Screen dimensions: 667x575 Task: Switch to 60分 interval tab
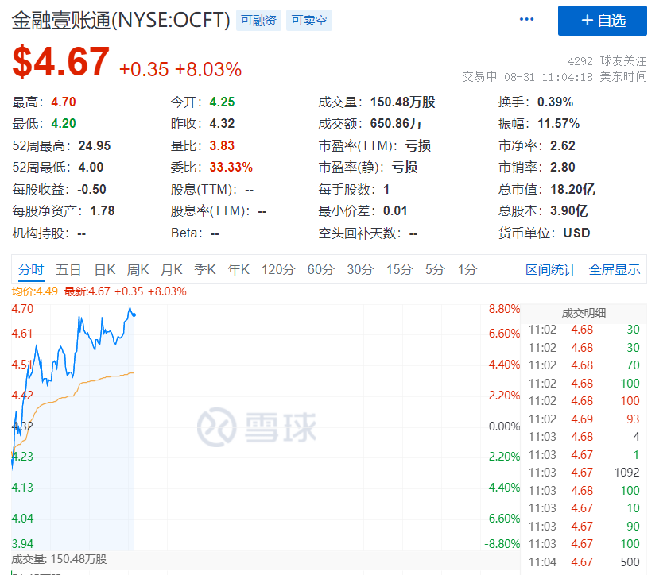[x=320, y=270]
